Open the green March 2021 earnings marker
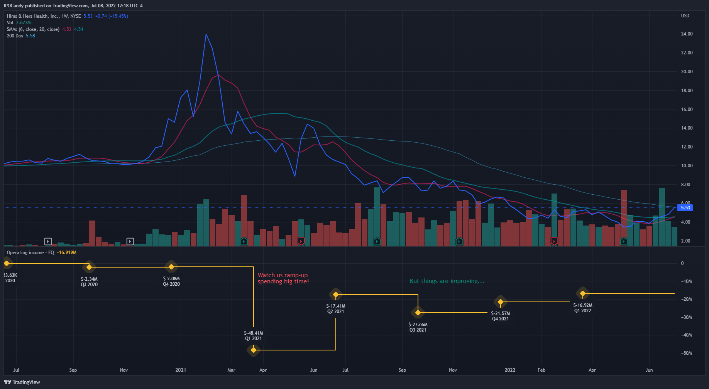Image resolution: width=709 pixels, height=389 pixels. click(244, 242)
